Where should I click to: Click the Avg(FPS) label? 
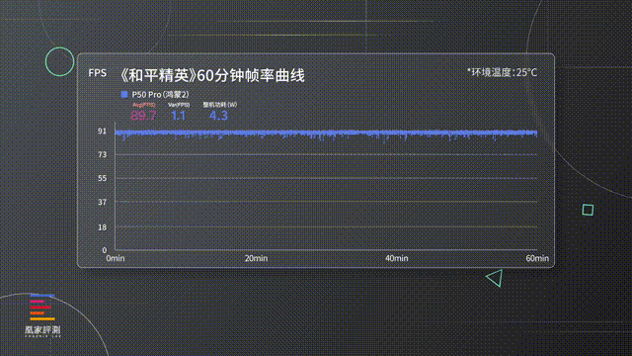144,105
